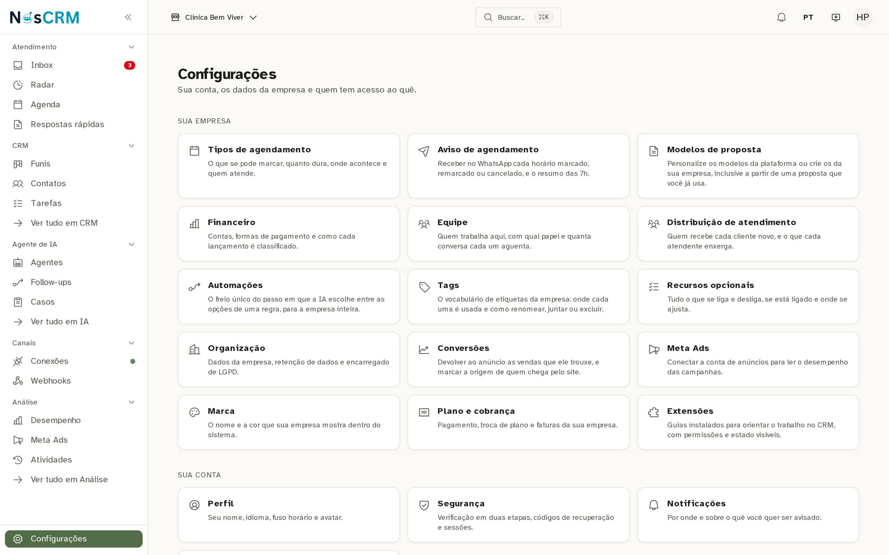Go to Contatos in the sidebar
This screenshot has width=889, height=555.
coord(74,183)
